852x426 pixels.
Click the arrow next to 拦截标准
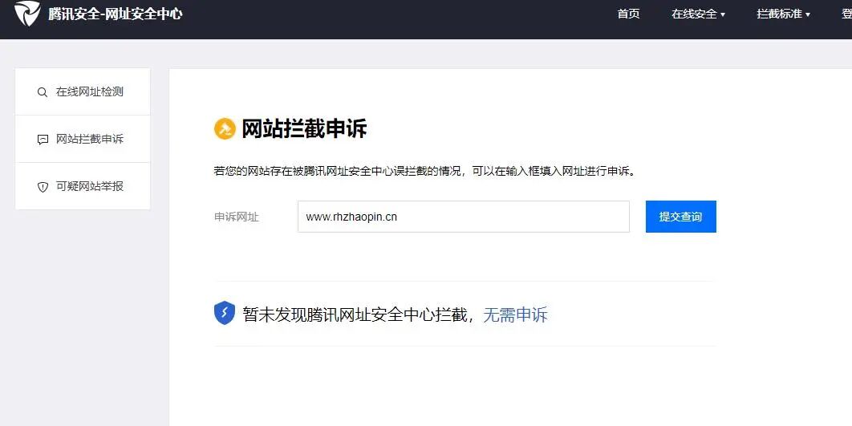[x=807, y=15]
